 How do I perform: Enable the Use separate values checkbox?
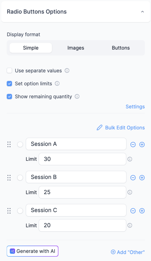click(9, 71)
